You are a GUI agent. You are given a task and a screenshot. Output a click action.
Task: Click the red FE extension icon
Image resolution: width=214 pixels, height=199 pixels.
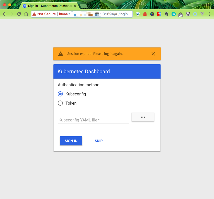[159, 14]
